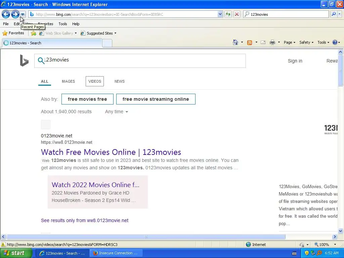
Task: Open the command bar Tools dropdown
Action: point(323,42)
